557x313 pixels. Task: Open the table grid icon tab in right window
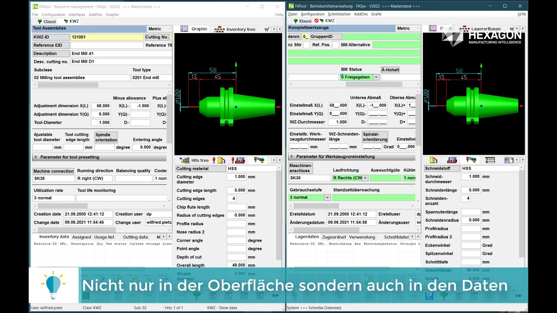click(x=490, y=160)
